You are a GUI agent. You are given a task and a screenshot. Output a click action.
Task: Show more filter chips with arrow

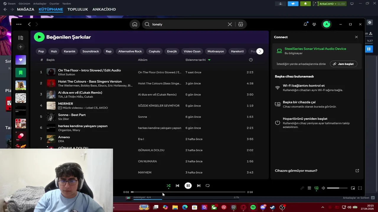point(260,52)
